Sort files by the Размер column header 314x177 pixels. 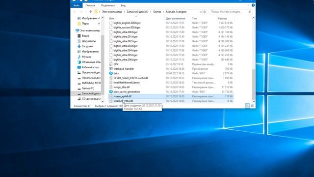coord(223,18)
